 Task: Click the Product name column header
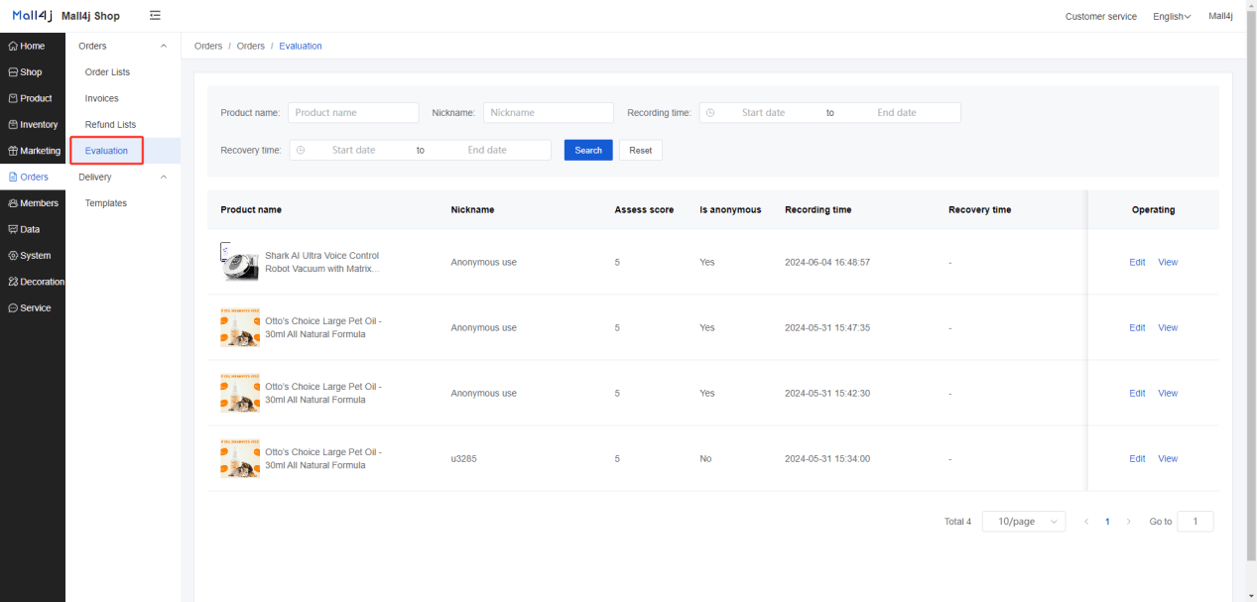coord(251,210)
